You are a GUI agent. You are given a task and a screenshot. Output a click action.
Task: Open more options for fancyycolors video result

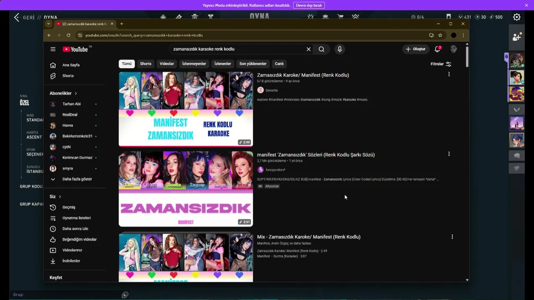(449, 154)
